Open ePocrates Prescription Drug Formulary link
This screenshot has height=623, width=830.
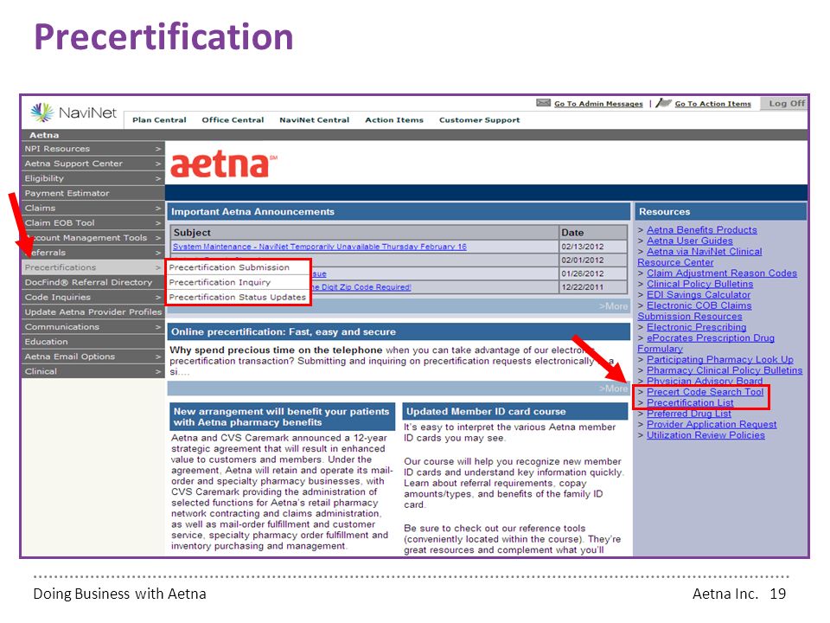(706, 344)
